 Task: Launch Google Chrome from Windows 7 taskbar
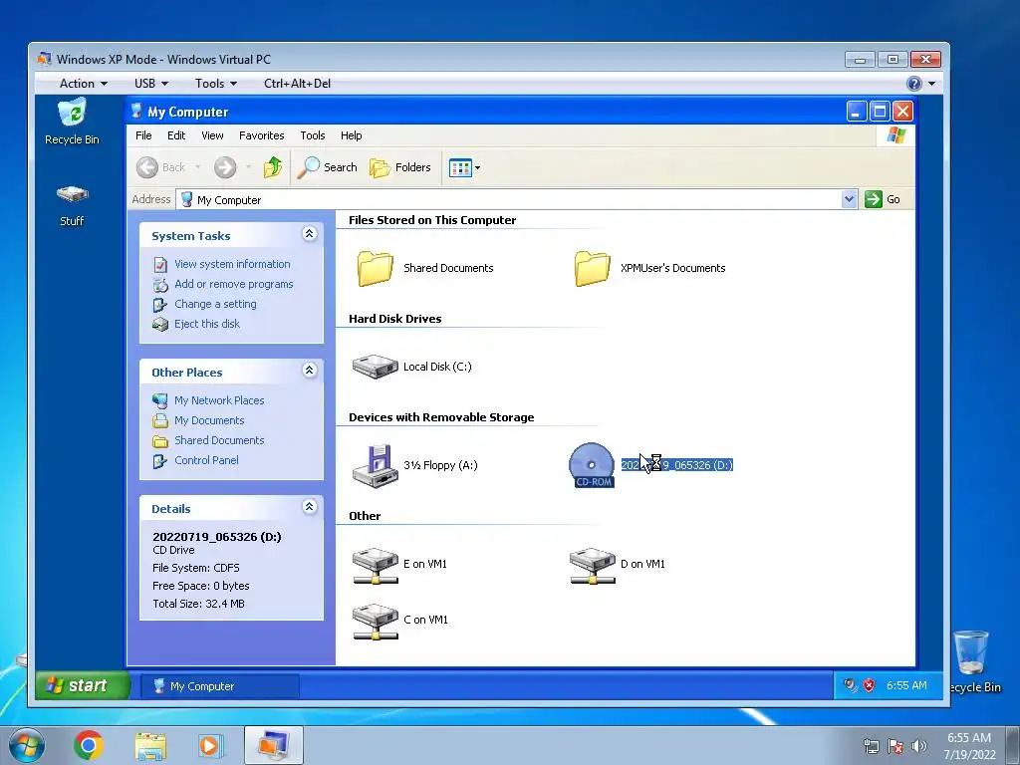click(89, 745)
